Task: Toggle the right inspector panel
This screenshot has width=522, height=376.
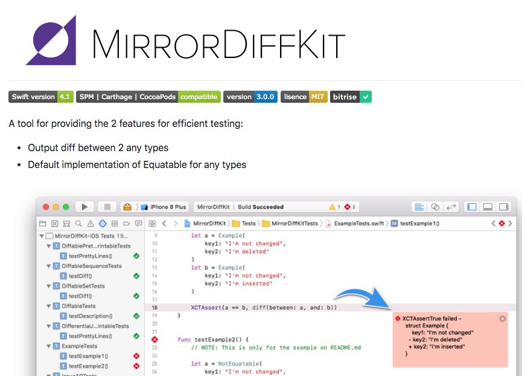Action: coord(503,207)
